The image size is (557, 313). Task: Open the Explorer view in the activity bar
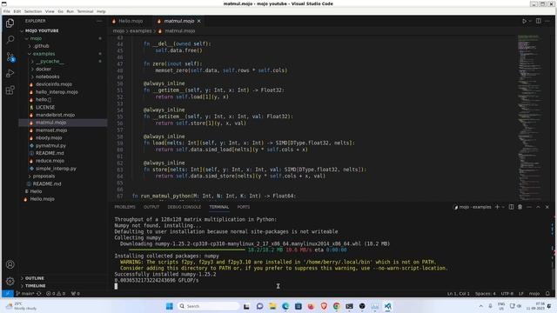point(10,23)
